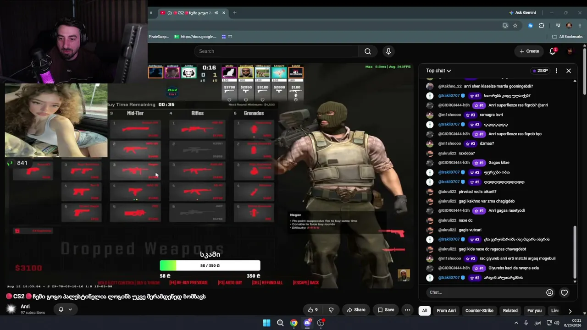Click the message "Giyurebs kaci da ravqna exla"
Screen dimensions: 587x330
(x=514, y=268)
